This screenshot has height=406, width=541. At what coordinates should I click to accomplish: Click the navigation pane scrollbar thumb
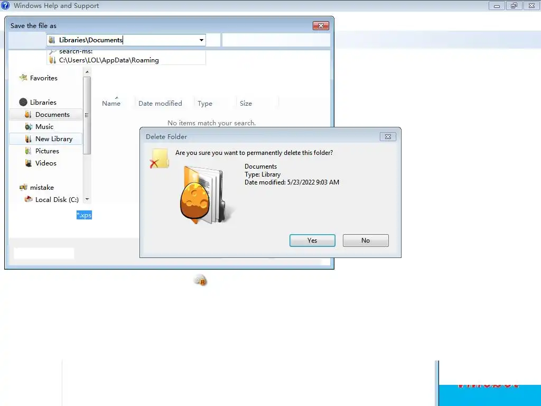tap(87, 115)
